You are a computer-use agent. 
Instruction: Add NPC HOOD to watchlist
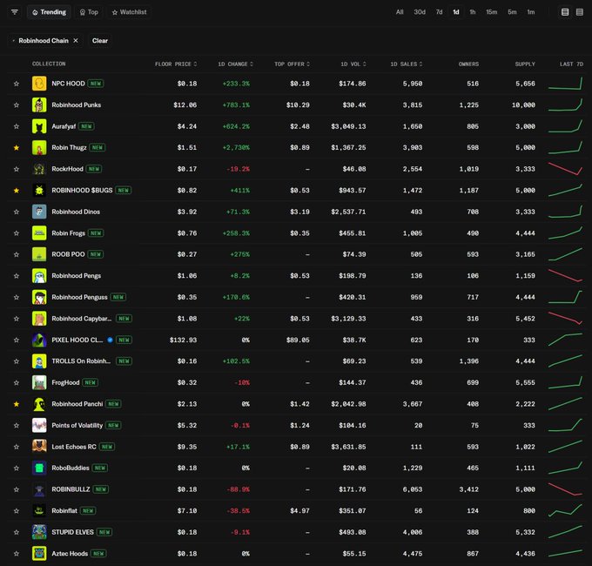17,84
